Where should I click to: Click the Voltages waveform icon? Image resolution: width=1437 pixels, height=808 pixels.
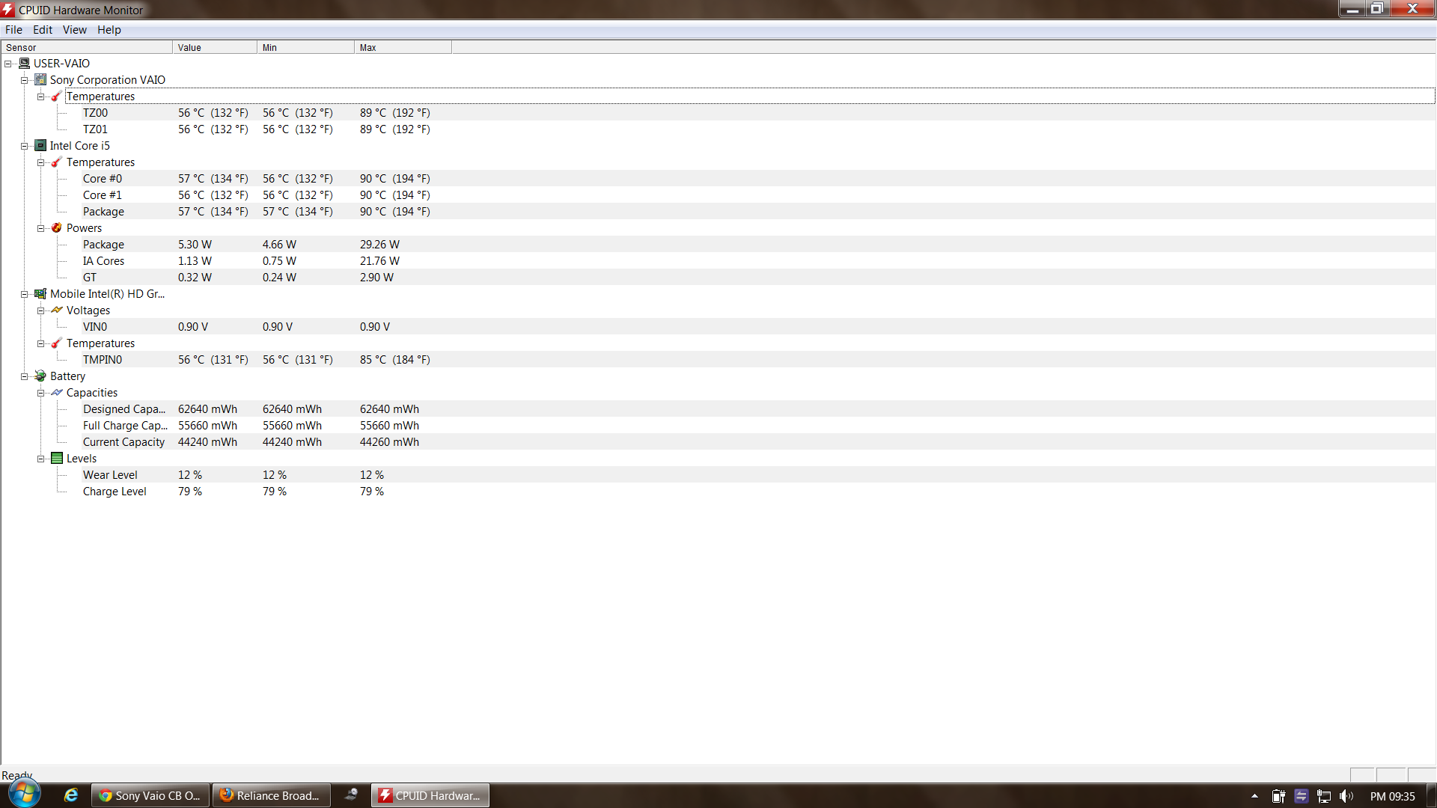[x=56, y=310]
